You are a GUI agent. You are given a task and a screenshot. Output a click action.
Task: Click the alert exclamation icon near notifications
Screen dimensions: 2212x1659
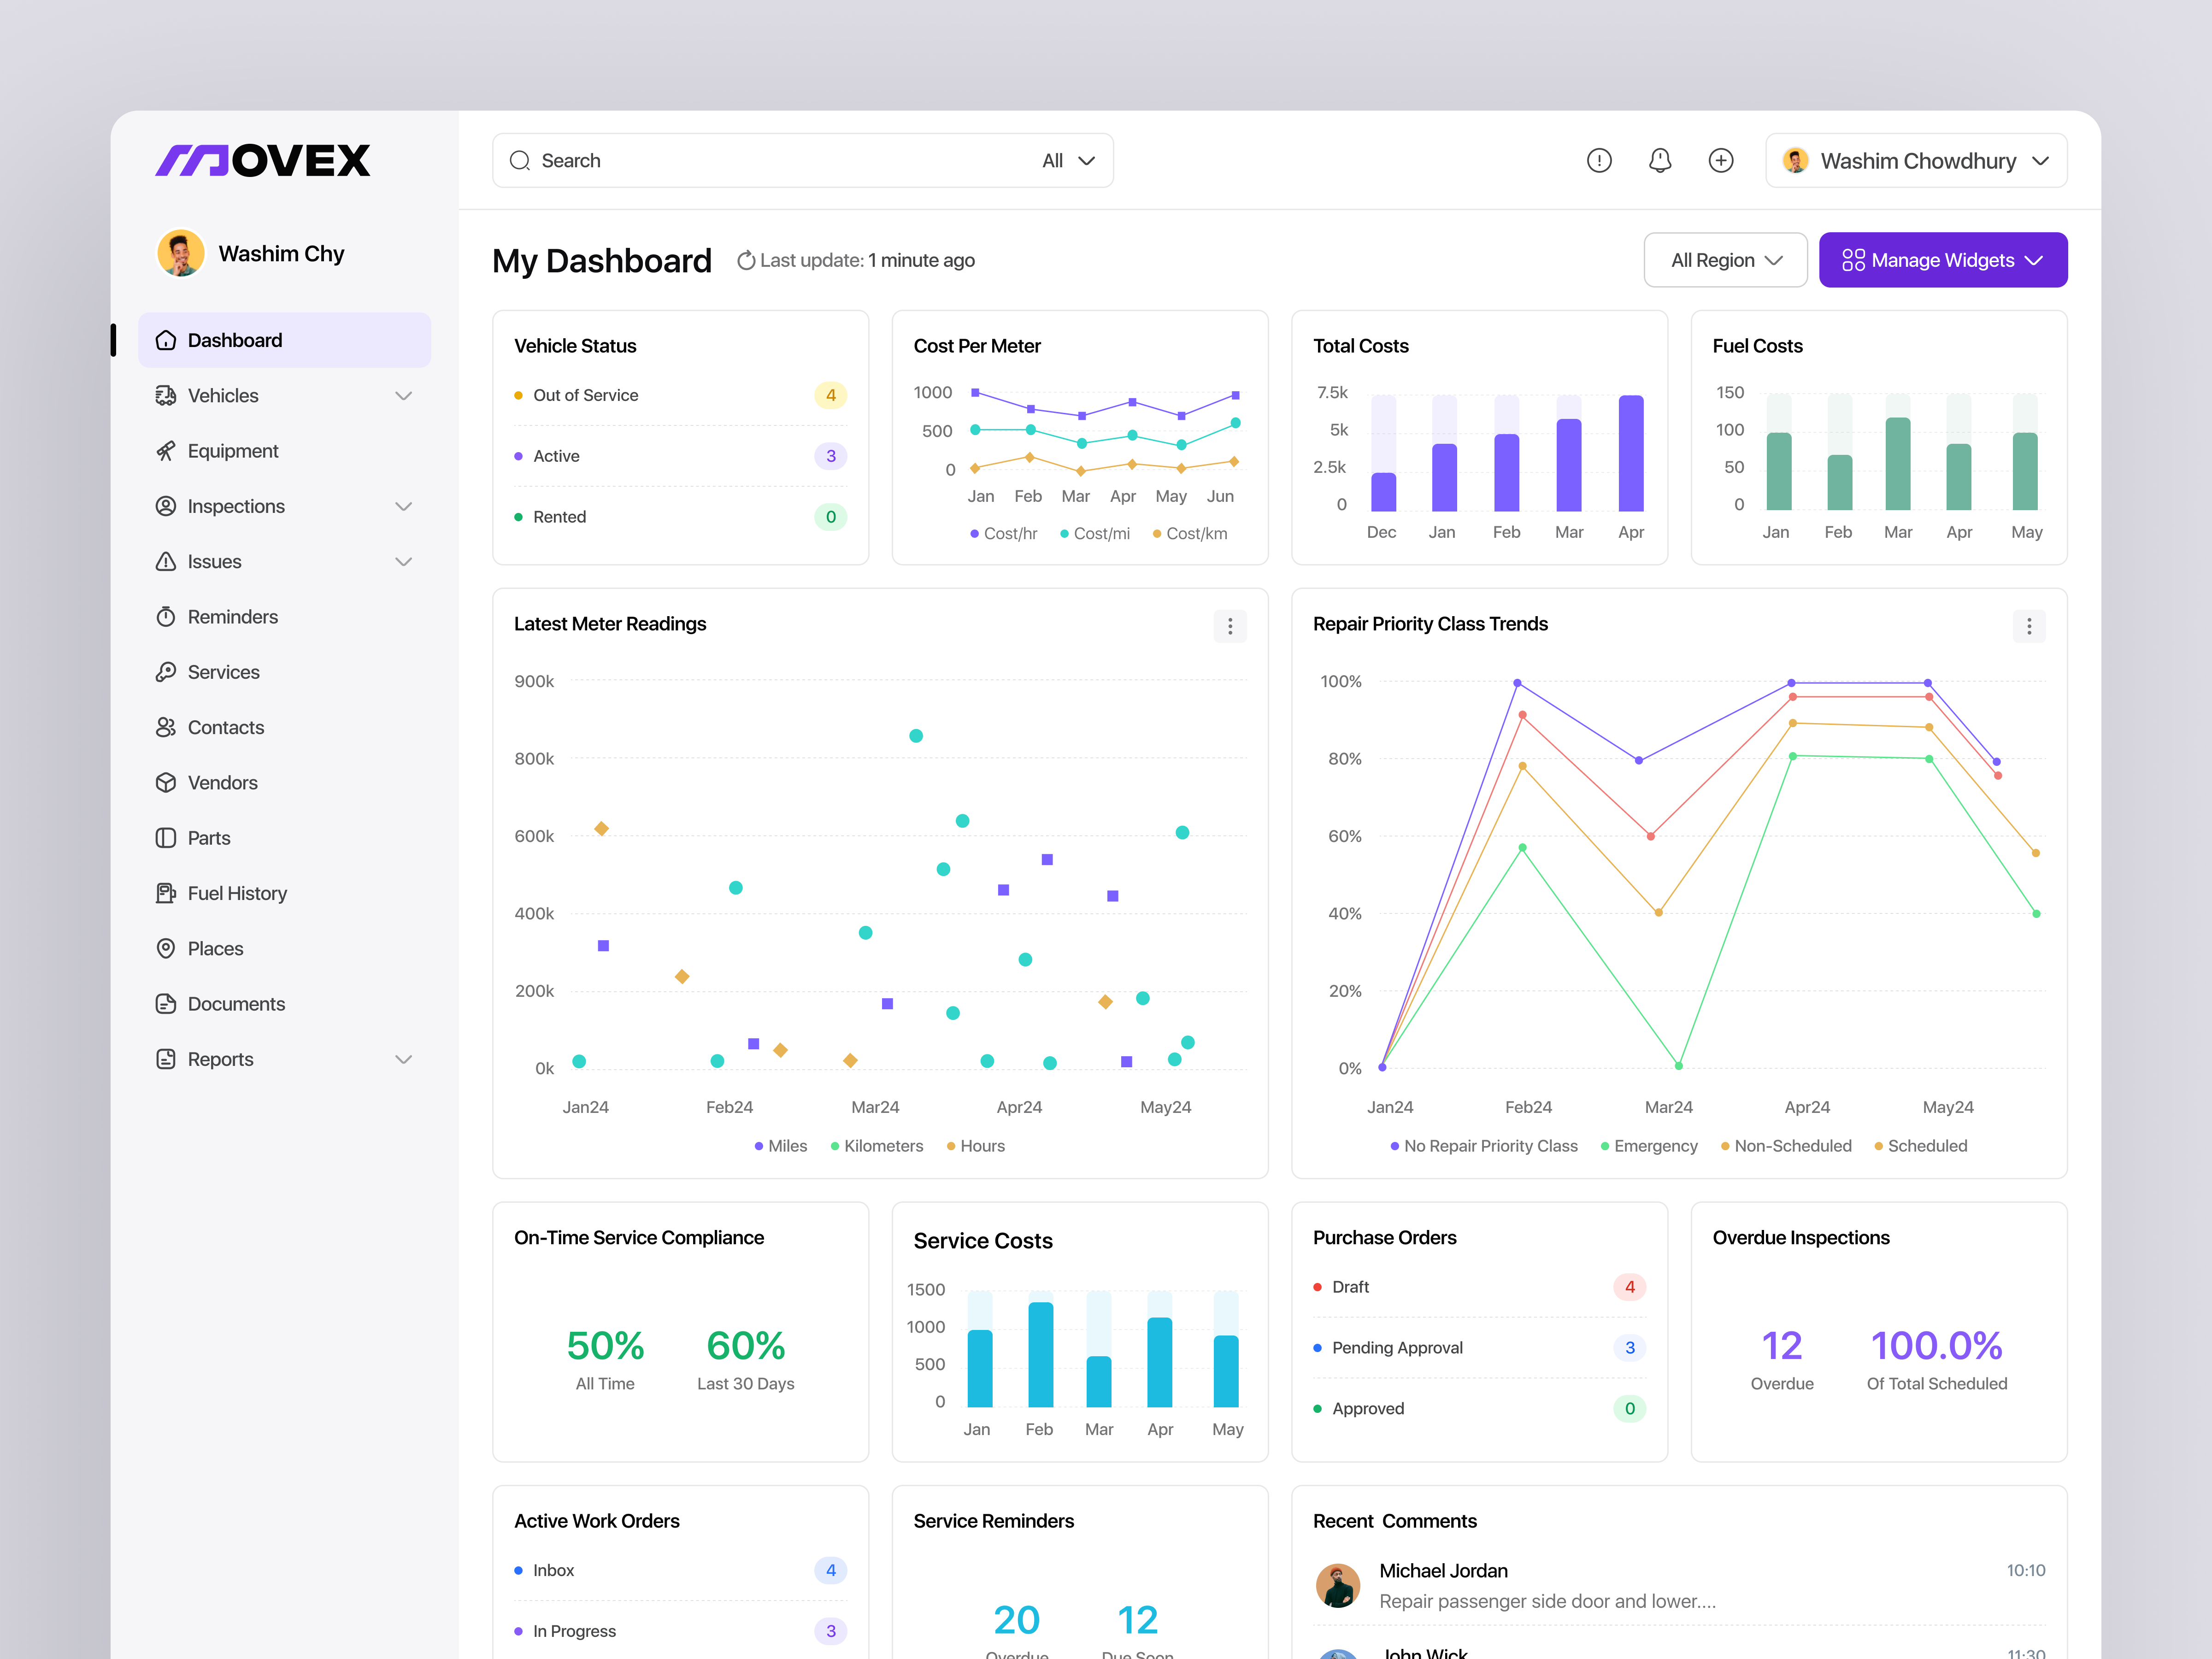pyautogui.click(x=1599, y=160)
